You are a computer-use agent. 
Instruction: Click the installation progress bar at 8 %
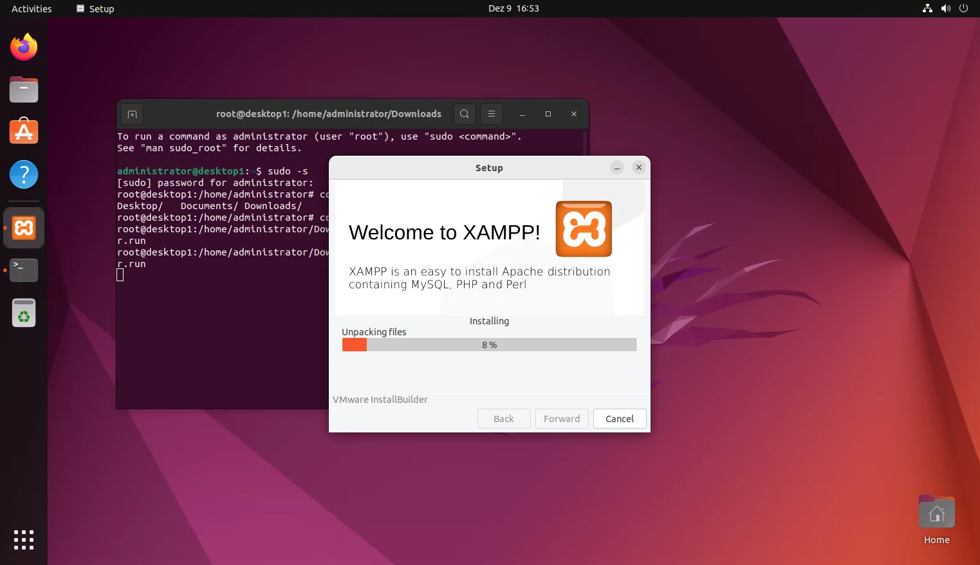(x=490, y=345)
